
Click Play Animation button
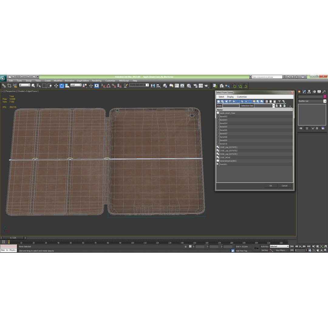(x=300, y=246)
